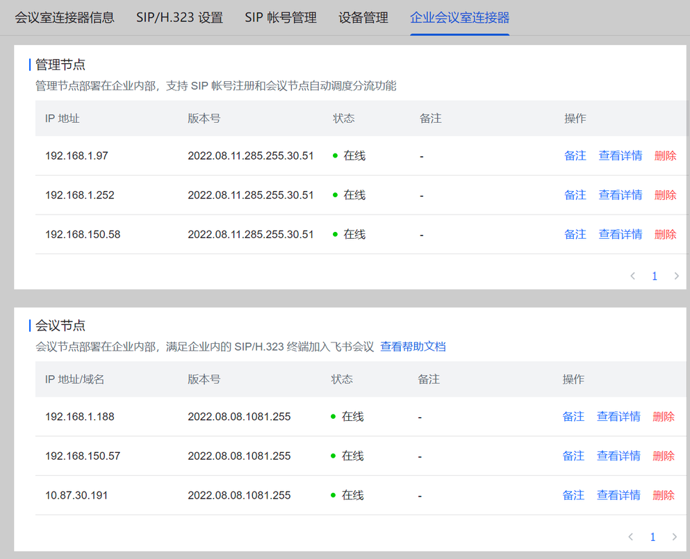Viewport: 690px width, 559px height.
Task: Delete management node 192.168.1.97
Action: [666, 156]
